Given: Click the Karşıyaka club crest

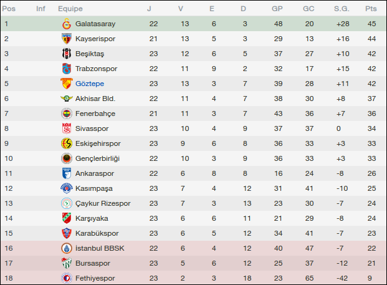Looking at the screenshot, I should (65, 218).
